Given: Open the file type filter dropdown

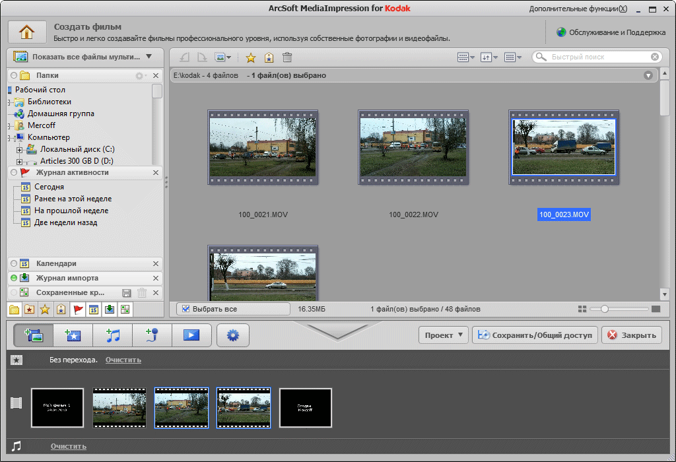Looking at the screenshot, I should pyautogui.click(x=223, y=57).
